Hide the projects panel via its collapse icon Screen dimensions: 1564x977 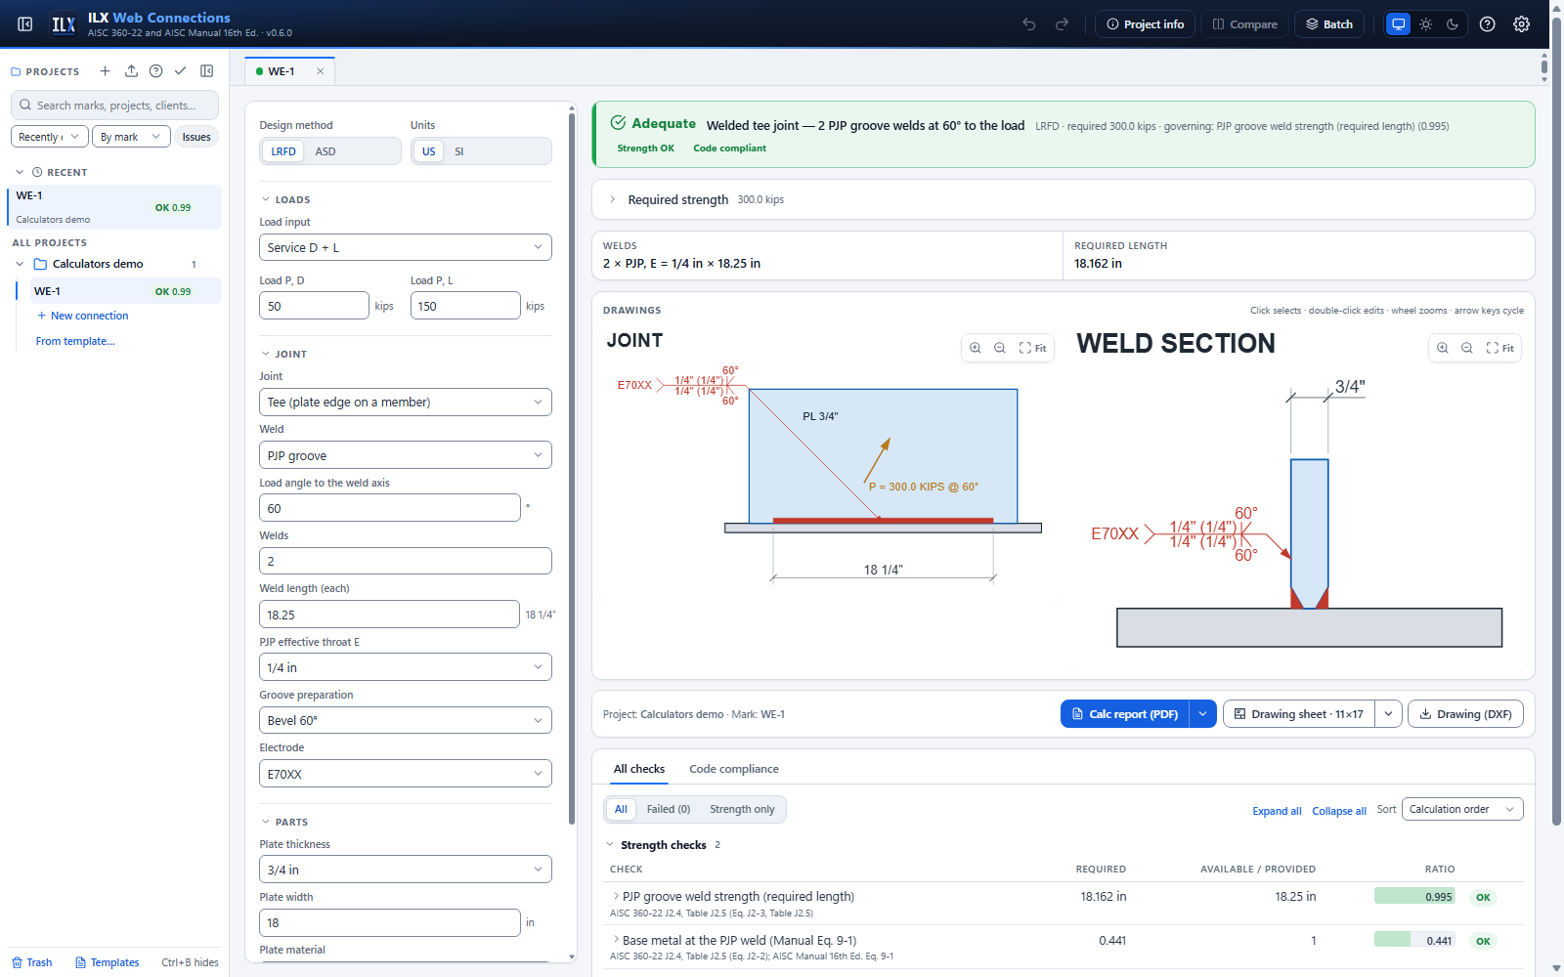207,71
